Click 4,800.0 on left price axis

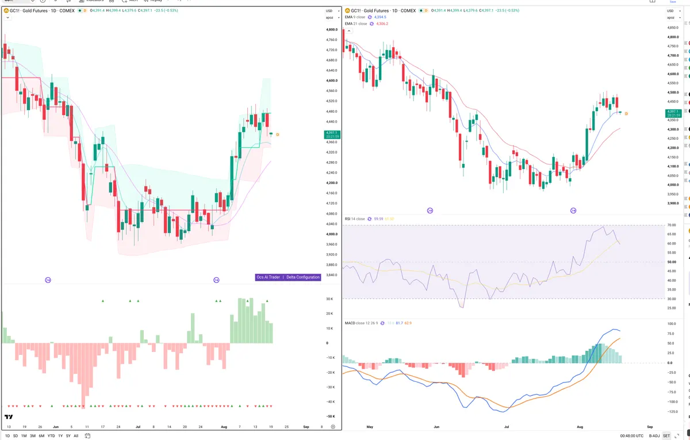[331, 29]
